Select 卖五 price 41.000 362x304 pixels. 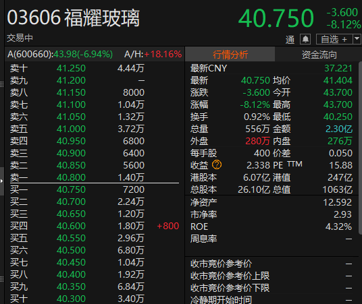tap(71, 129)
